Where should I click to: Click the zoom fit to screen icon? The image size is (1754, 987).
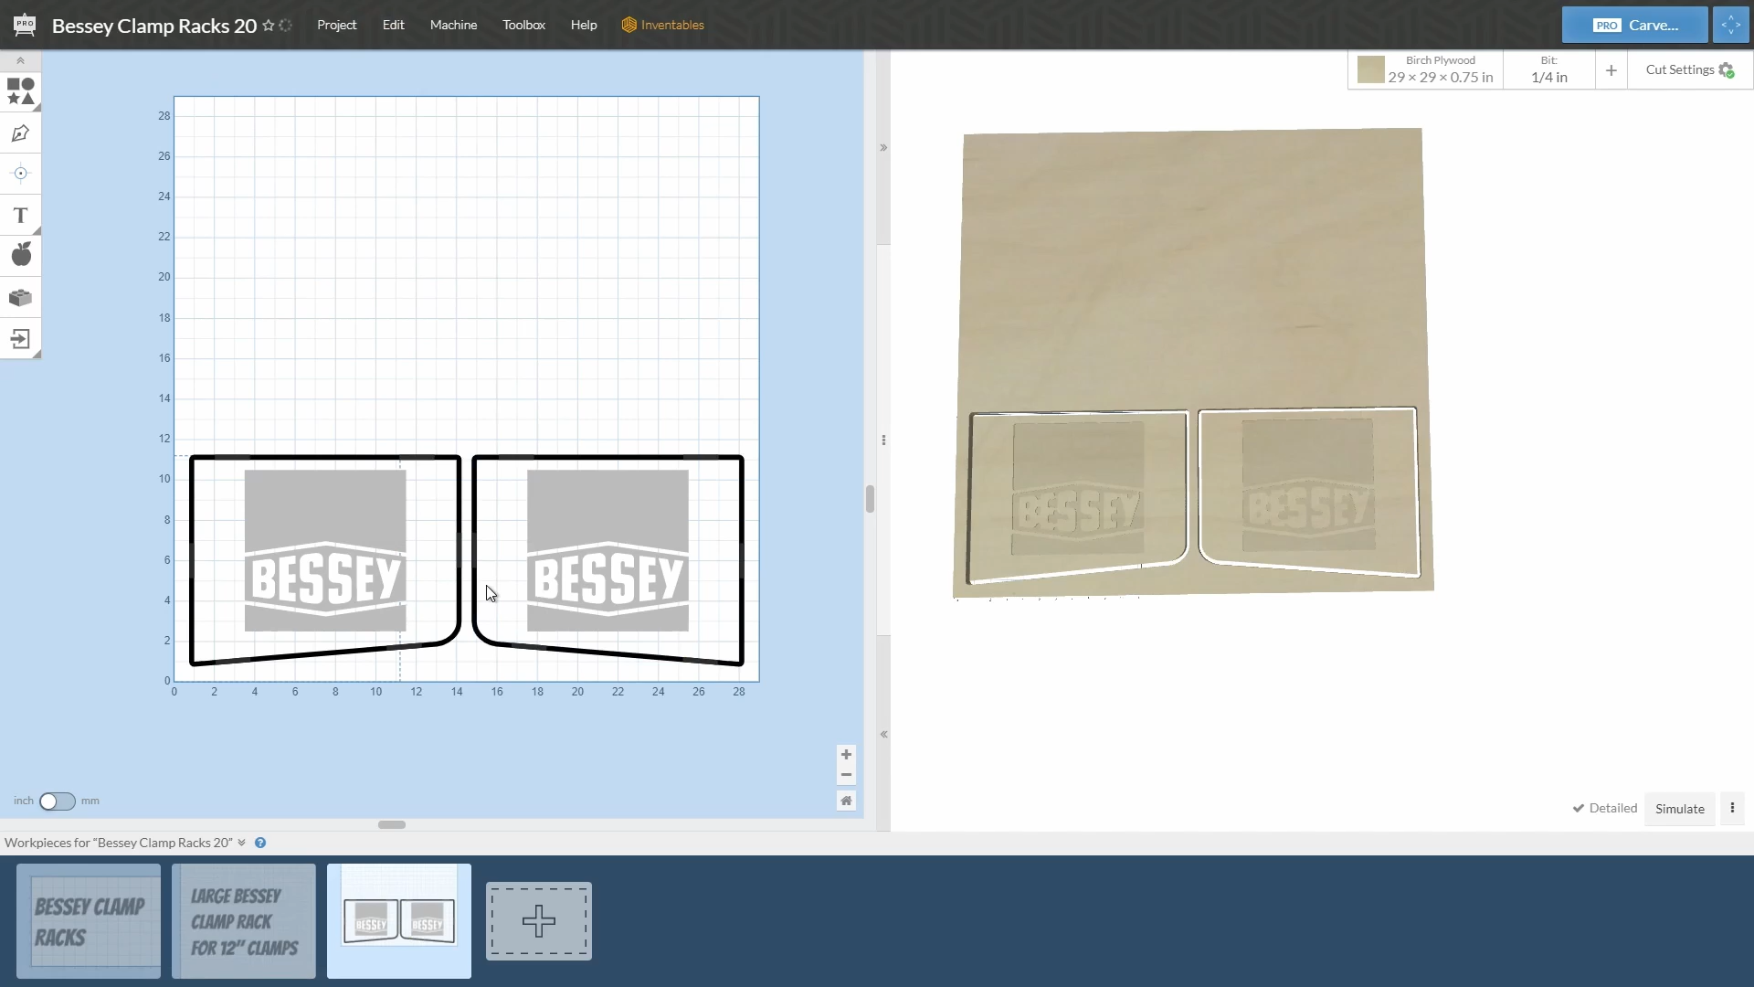tap(846, 801)
